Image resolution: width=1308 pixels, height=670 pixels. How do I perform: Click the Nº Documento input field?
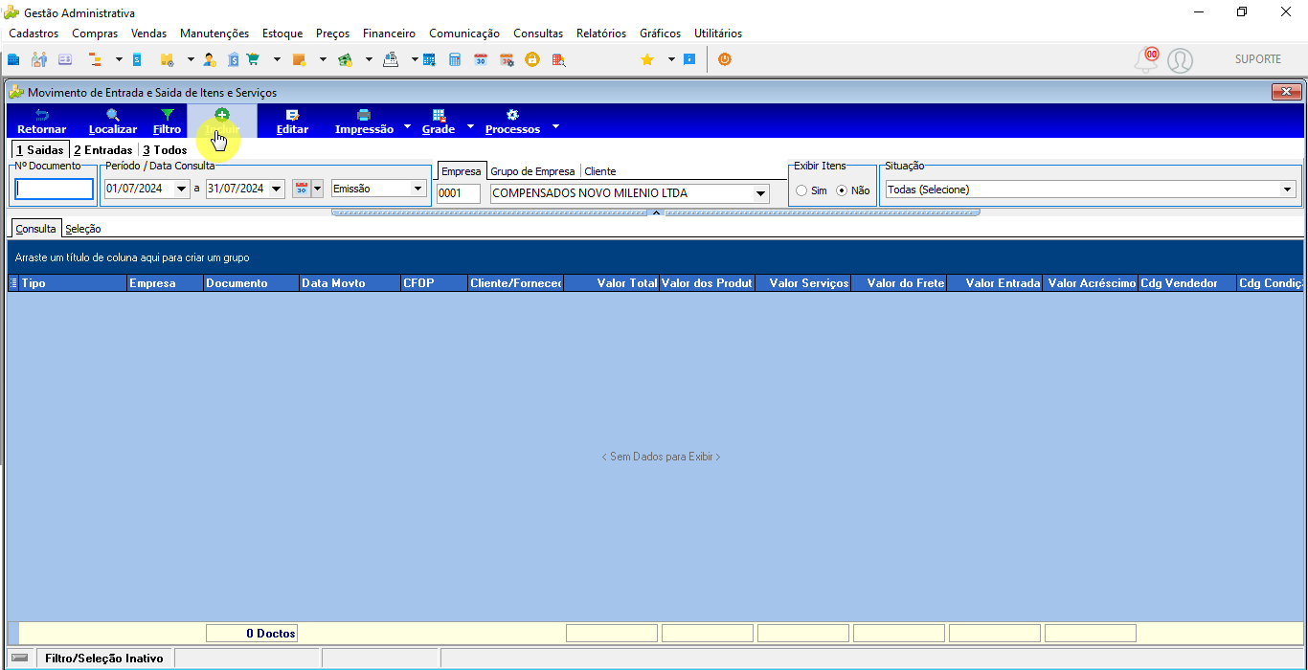point(55,190)
